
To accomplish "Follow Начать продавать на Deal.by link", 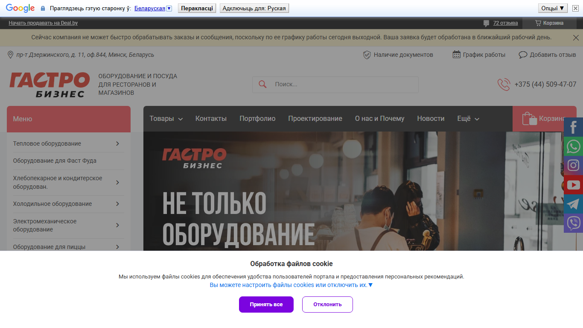I will pyautogui.click(x=43, y=23).
